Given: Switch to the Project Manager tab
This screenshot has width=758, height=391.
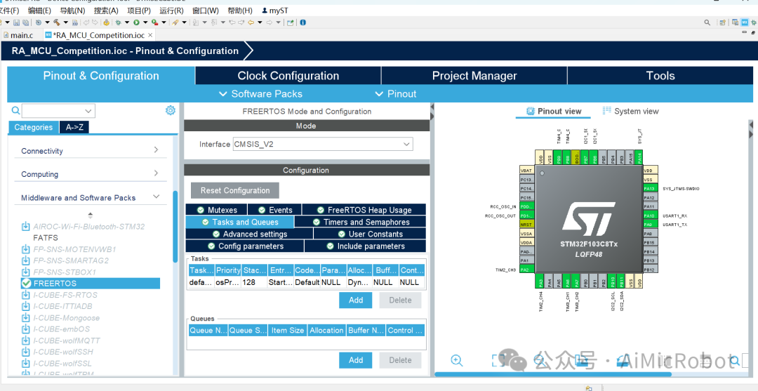Looking at the screenshot, I should coord(474,76).
